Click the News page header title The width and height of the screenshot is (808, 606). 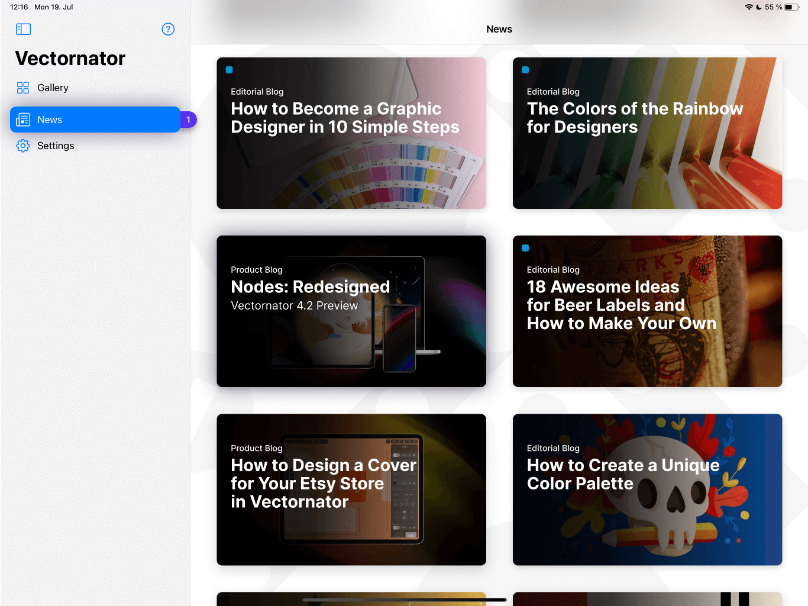[x=499, y=29]
